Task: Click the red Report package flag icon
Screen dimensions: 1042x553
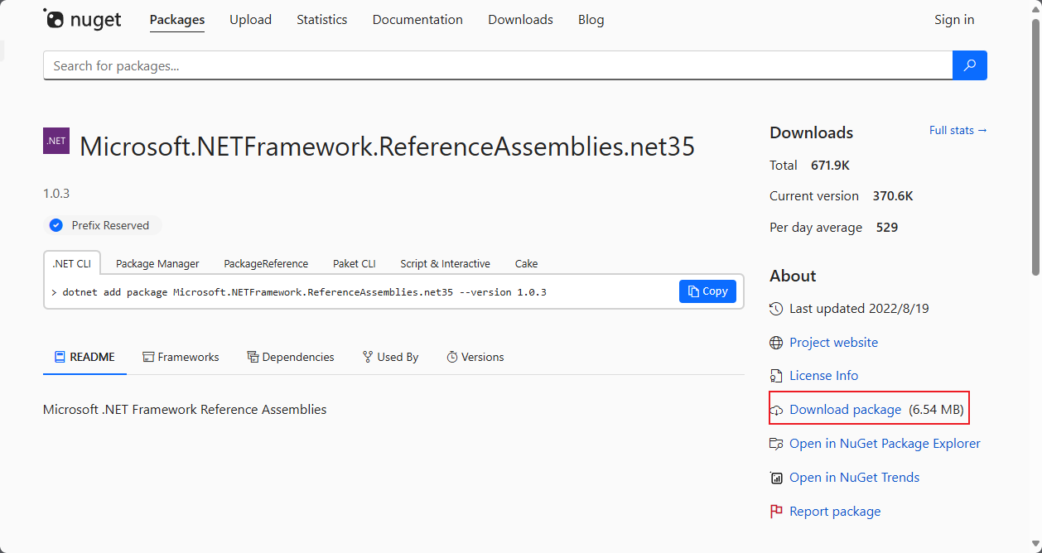Action: click(x=776, y=512)
